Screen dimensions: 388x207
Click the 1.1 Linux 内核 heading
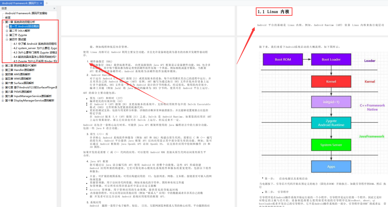273,11
